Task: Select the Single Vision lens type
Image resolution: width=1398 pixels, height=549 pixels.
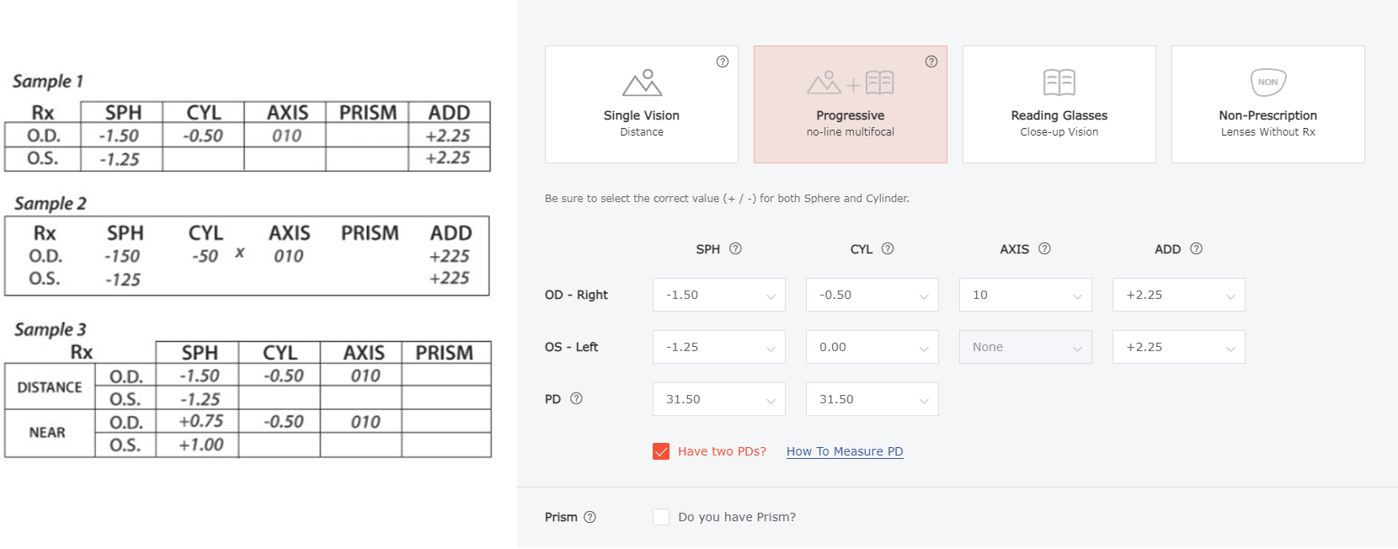Action: (641, 104)
